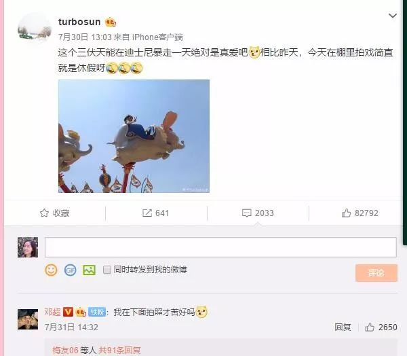The image size is (407, 356).
Task: Expand 共91条回复 replies thread
Action: click(x=119, y=351)
